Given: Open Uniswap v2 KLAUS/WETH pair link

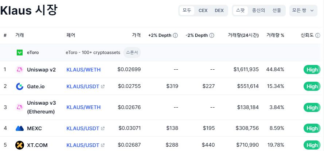Looking at the screenshot, I should pos(83,70).
